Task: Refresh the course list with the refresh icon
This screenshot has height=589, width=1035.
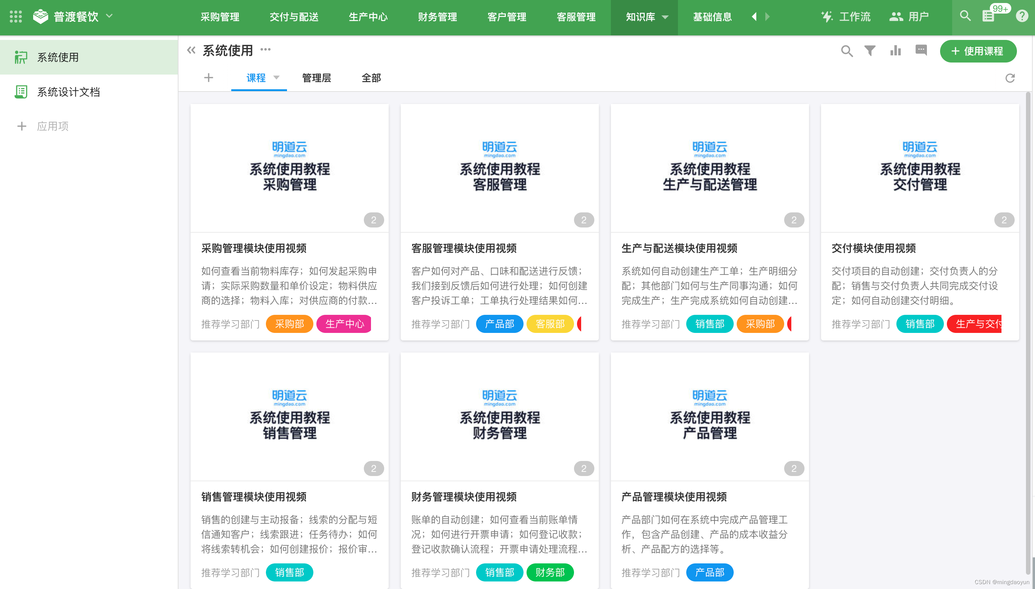Action: pos(1010,78)
